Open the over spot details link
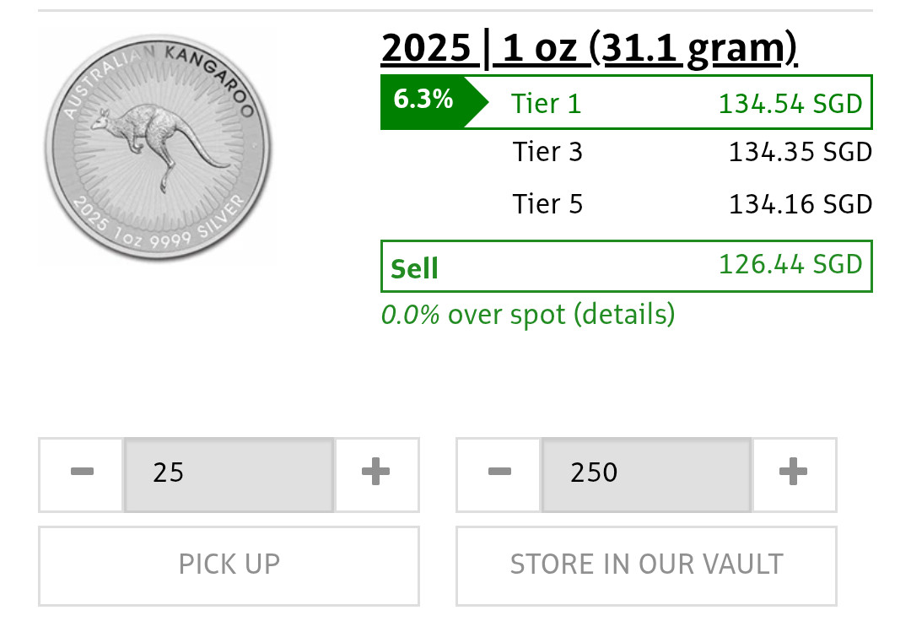 click(x=527, y=315)
